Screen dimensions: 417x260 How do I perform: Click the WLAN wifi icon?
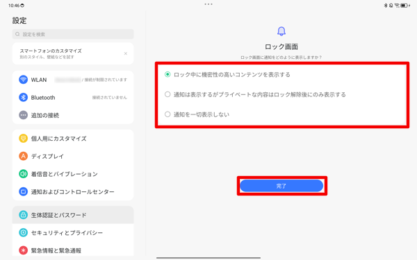tap(23, 79)
